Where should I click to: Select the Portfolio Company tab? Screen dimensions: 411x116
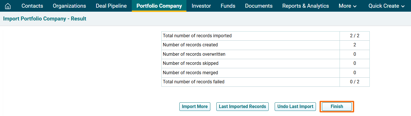(159, 6)
